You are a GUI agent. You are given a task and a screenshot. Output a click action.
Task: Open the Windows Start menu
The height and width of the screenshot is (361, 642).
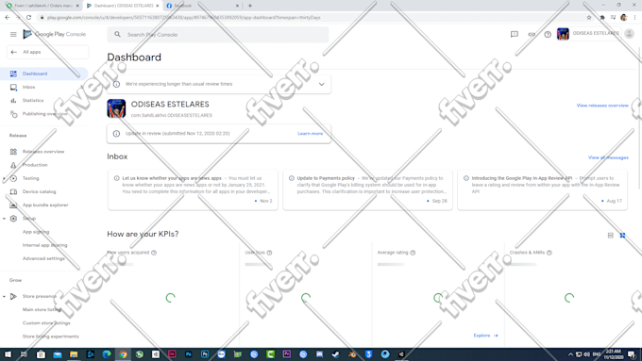coord(8,354)
